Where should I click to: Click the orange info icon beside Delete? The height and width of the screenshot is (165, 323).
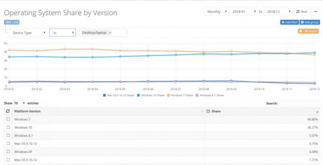(x=301, y=31)
